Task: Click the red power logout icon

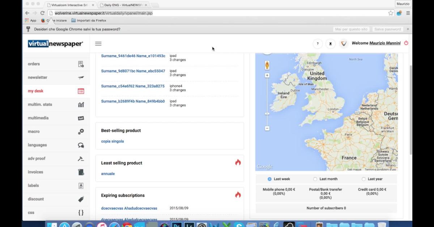Action: tap(406, 43)
